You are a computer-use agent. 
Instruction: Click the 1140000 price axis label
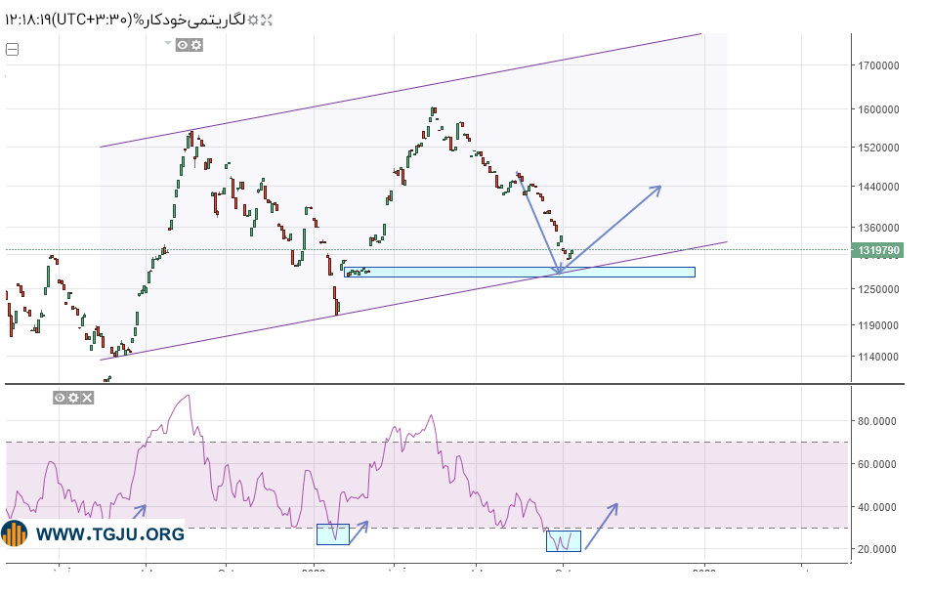click(878, 358)
